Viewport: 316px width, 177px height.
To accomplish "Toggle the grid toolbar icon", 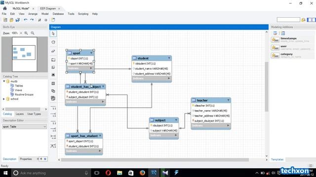I will [39, 20].
